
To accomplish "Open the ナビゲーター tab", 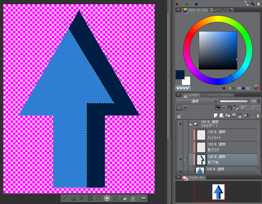I will (x=194, y=178).
